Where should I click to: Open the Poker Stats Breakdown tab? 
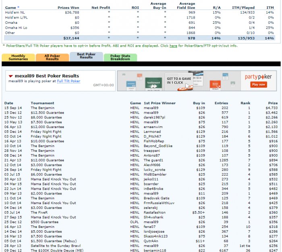[120, 57]
